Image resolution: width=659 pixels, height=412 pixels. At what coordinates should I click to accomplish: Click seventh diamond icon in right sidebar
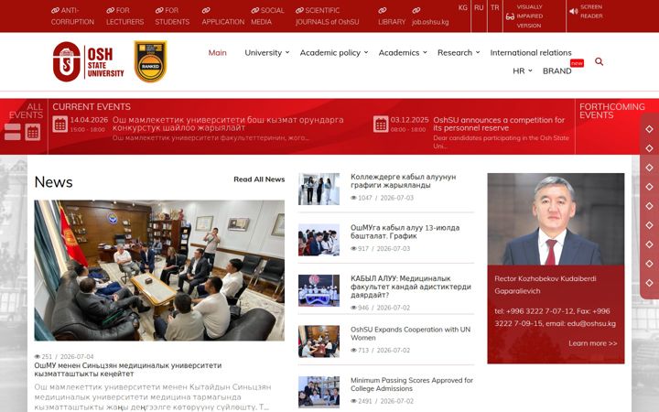click(x=649, y=244)
